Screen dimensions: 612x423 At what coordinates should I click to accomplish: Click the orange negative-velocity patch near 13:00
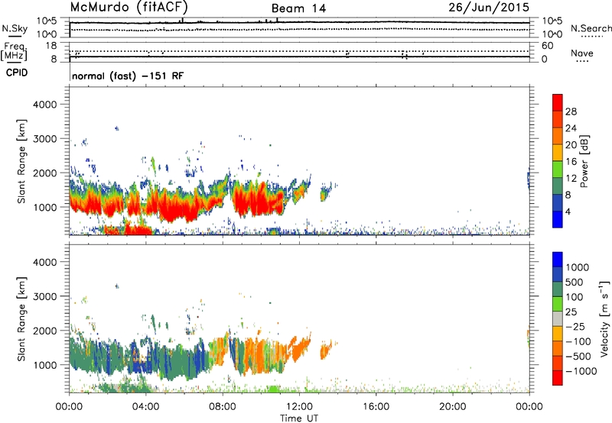(x=325, y=350)
